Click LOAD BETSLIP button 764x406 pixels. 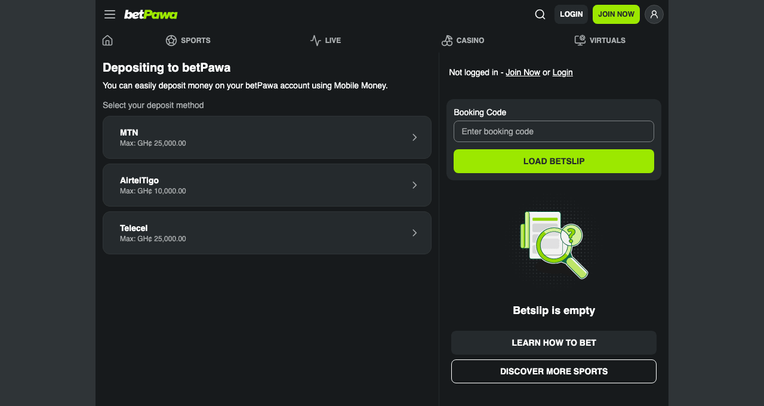coord(554,161)
